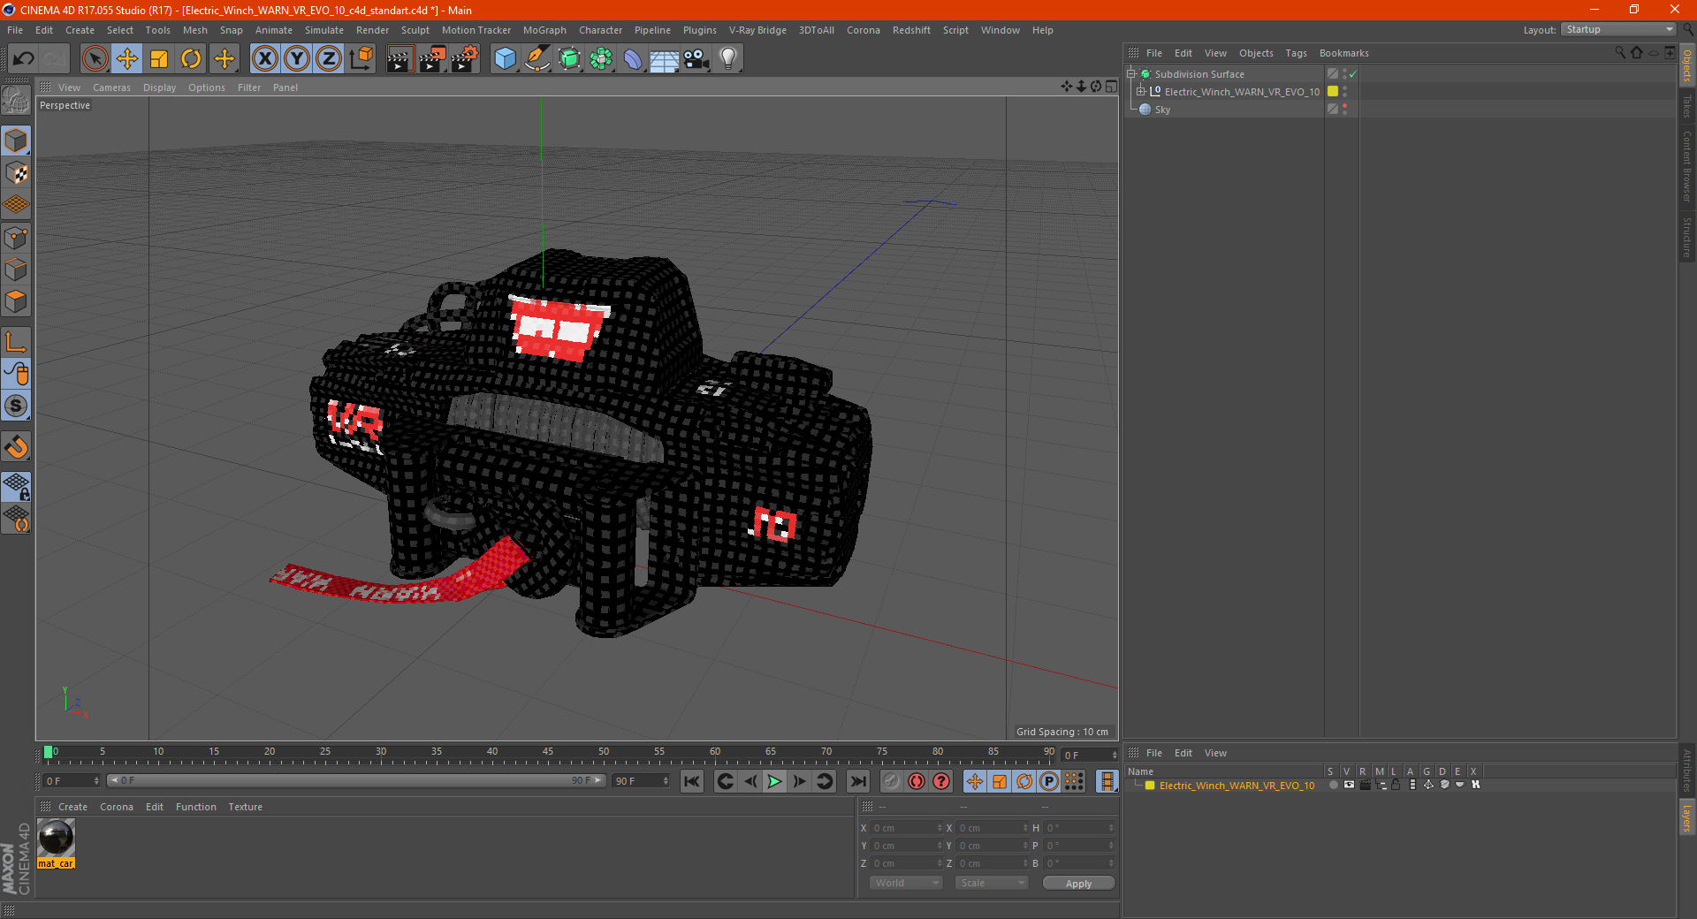The width and height of the screenshot is (1697, 919).
Task: Add a Floor environment object
Action: [x=665, y=59]
